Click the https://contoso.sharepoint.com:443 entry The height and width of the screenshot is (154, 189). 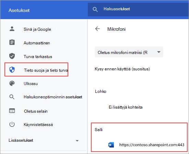[x=152, y=145]
